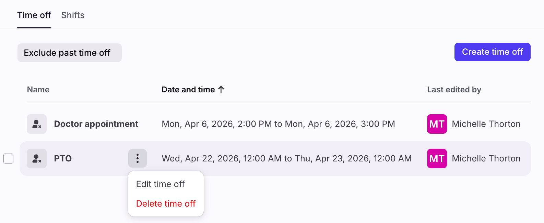Image resolution: width=544 pixels, height=223 pixels.
Task: Choose Edit time off from menu
Action: pos(160,184)
